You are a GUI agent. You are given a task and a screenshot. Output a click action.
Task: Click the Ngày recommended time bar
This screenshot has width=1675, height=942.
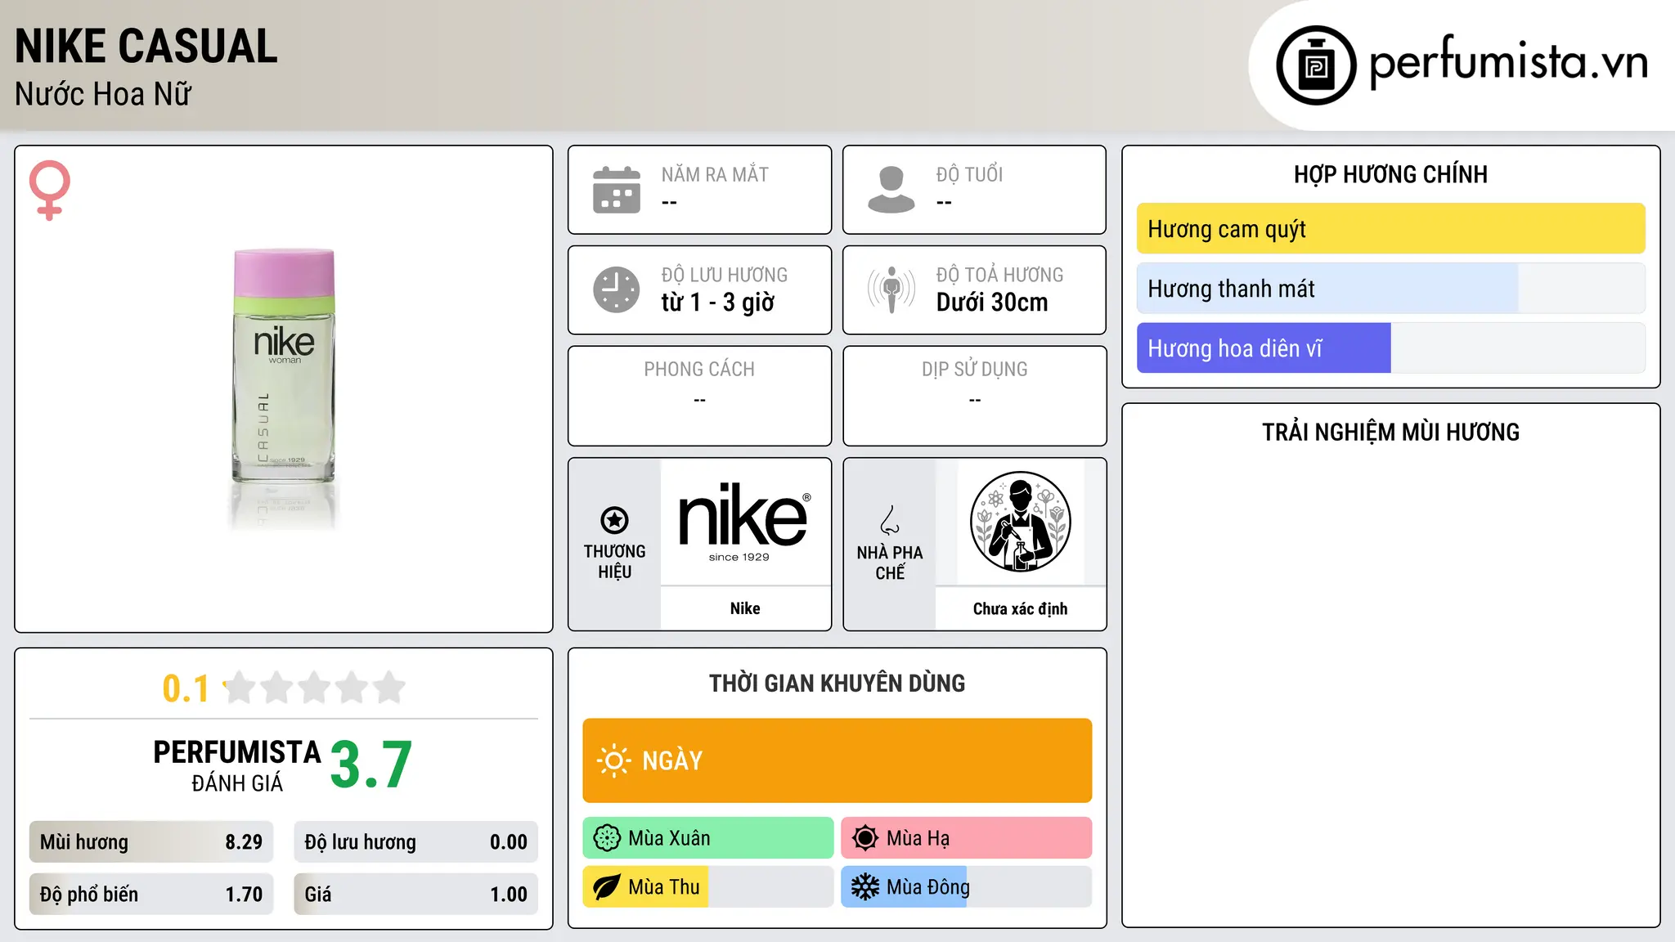pos(837,760)
